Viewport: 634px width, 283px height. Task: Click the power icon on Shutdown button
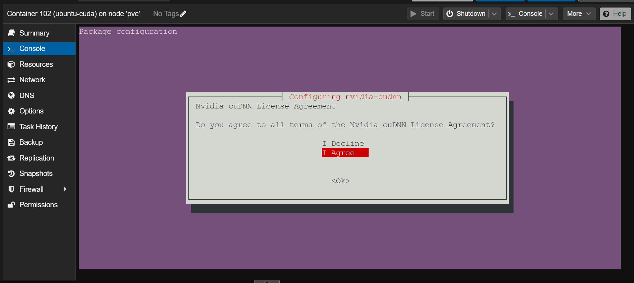tap(450, 14)
